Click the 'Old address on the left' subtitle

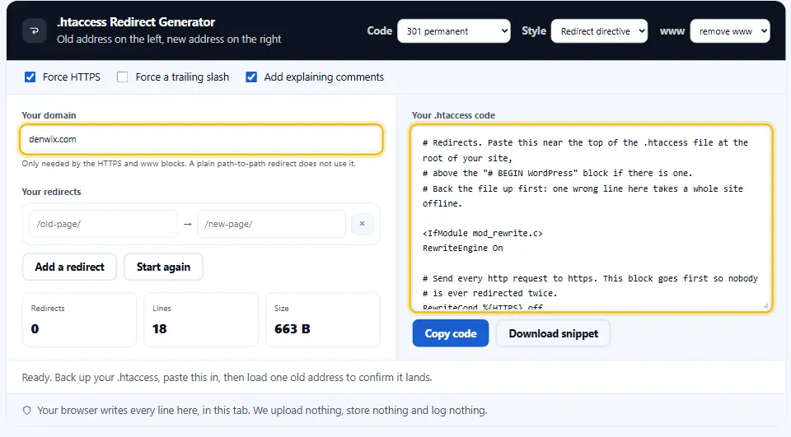pyautogui.click(x=169, y=40)
